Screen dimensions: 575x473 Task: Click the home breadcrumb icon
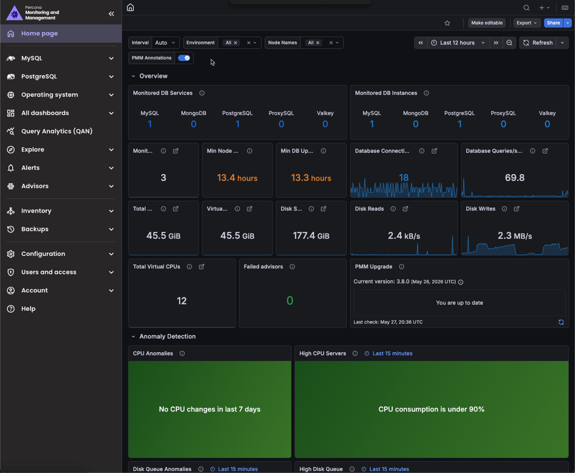click(130, 7)
